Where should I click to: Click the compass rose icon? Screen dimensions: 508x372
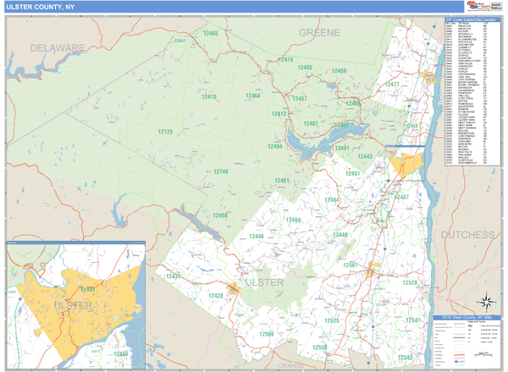(487, 300)
